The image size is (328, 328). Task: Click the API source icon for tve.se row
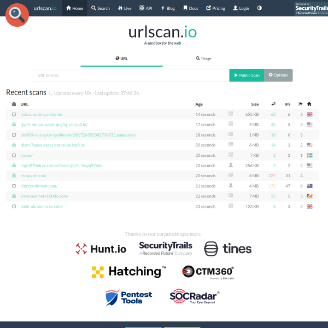pos(231,155)
